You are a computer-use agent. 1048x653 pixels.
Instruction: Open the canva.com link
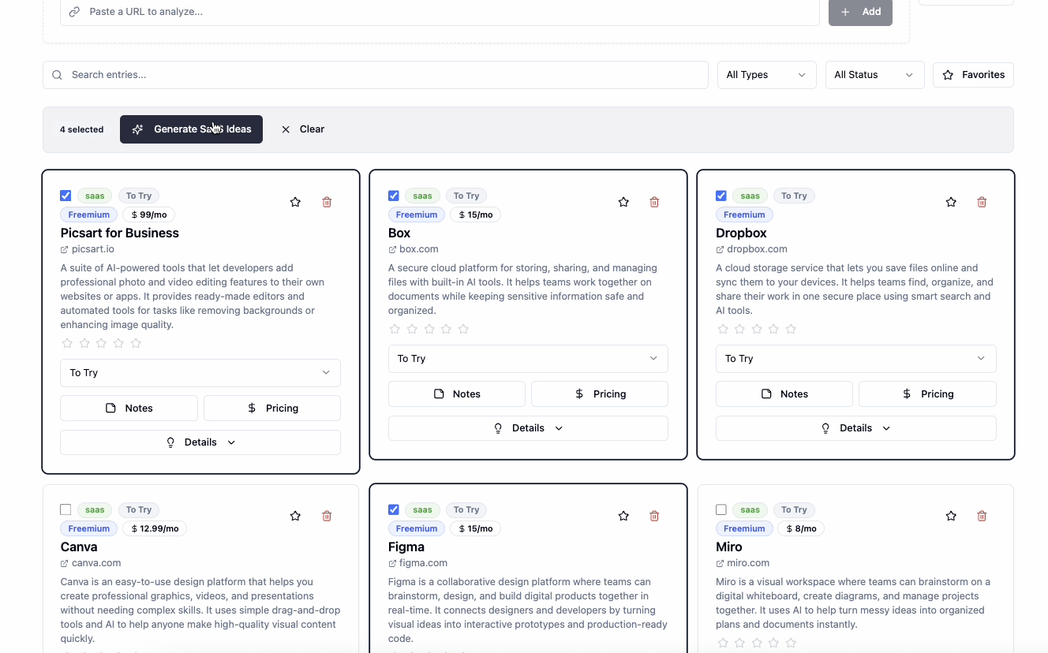click(x=96, y=563)
